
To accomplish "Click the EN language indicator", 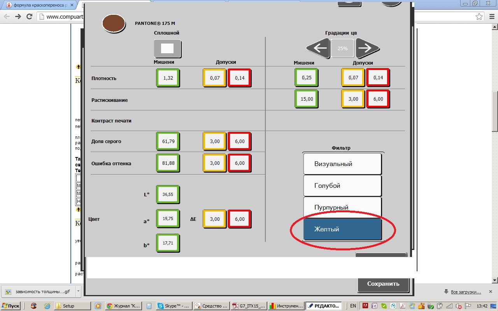I will click(353, 306).
